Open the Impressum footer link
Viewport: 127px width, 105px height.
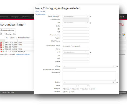point(122,93)
